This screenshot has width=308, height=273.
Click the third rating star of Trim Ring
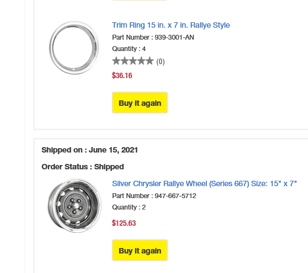tap(133, 61)
